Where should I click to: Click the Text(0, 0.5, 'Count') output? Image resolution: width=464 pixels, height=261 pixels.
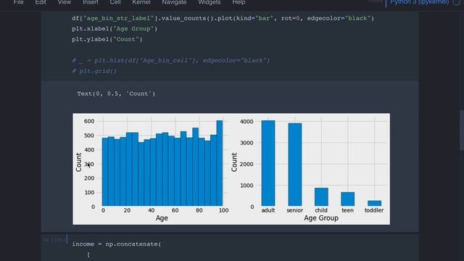[x=116, y=94]
